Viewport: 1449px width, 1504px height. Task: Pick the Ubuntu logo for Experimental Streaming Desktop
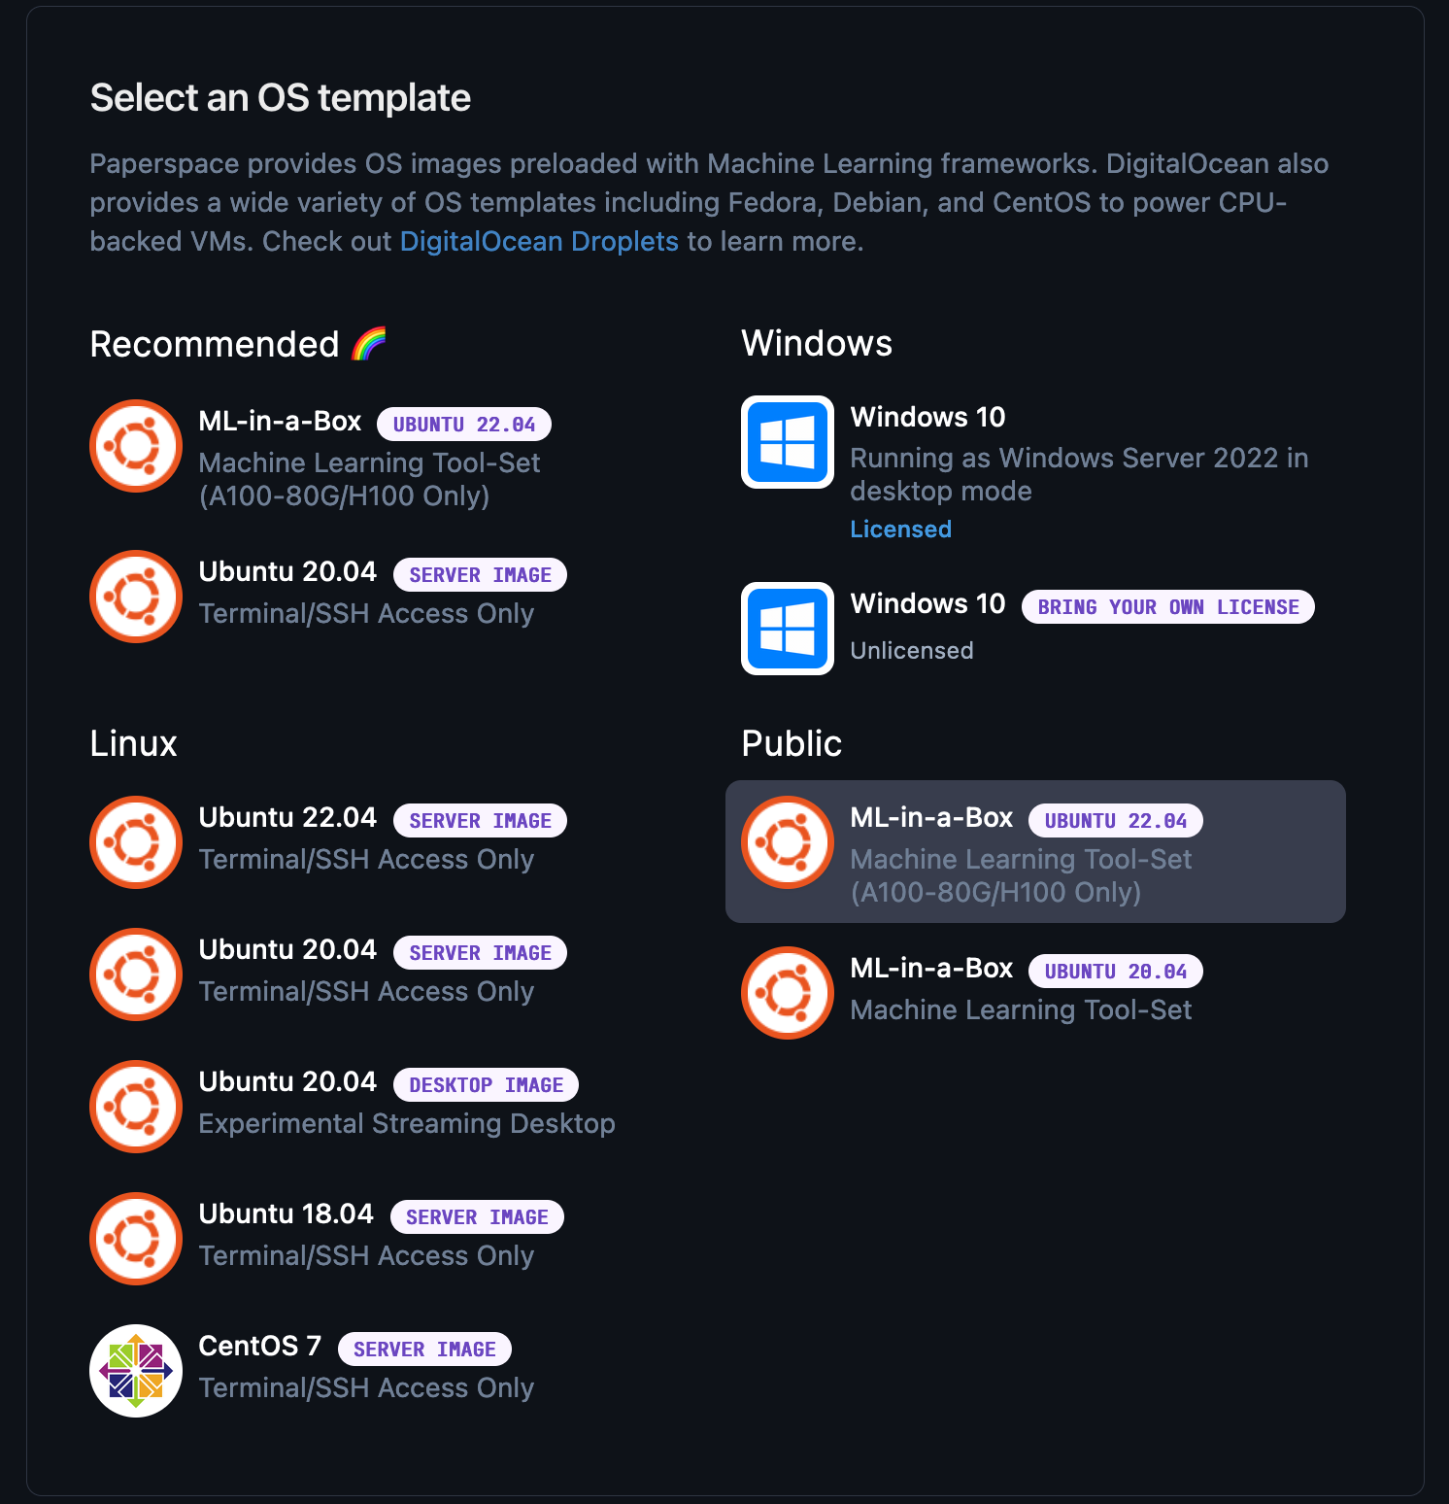[136, 1107]
